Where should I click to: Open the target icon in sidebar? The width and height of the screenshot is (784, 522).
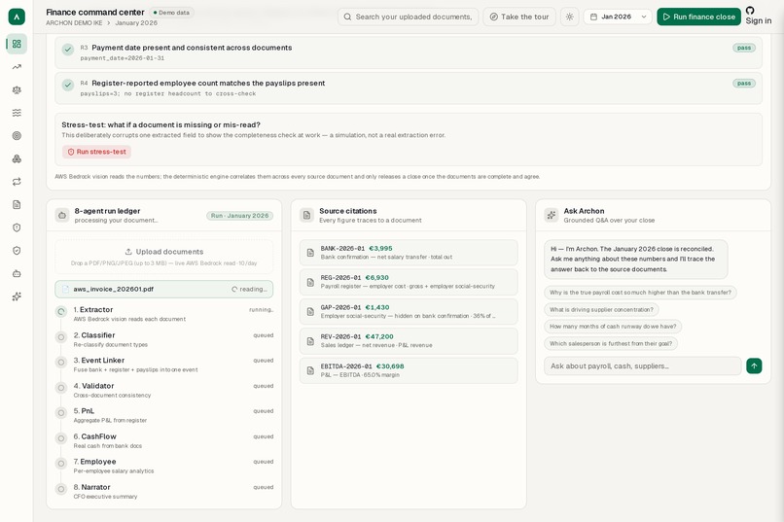tap(17, 136)
